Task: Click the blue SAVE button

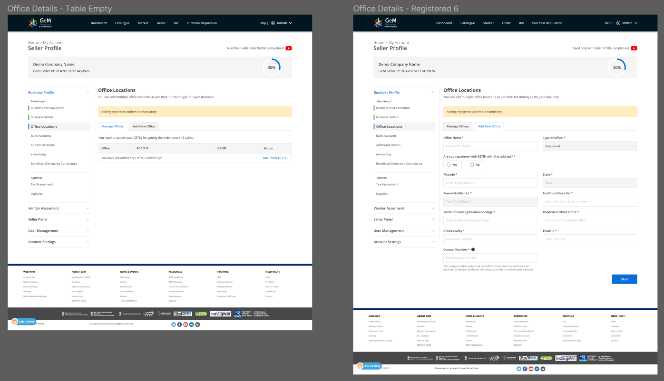Action: click(624, 279)
